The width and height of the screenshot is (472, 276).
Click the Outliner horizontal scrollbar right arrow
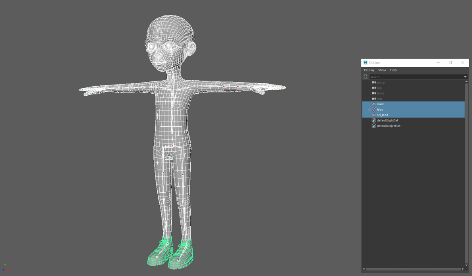pyautogui.click(x=463, y=269)
